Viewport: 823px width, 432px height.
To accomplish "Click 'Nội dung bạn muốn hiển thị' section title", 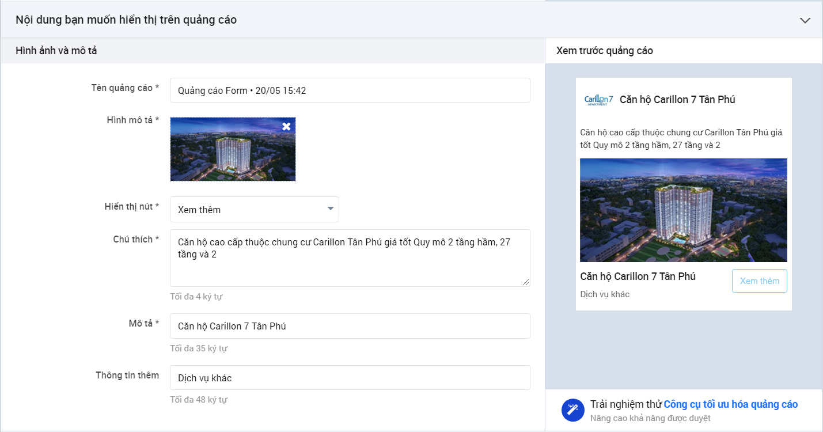I will tap(126, 20).
